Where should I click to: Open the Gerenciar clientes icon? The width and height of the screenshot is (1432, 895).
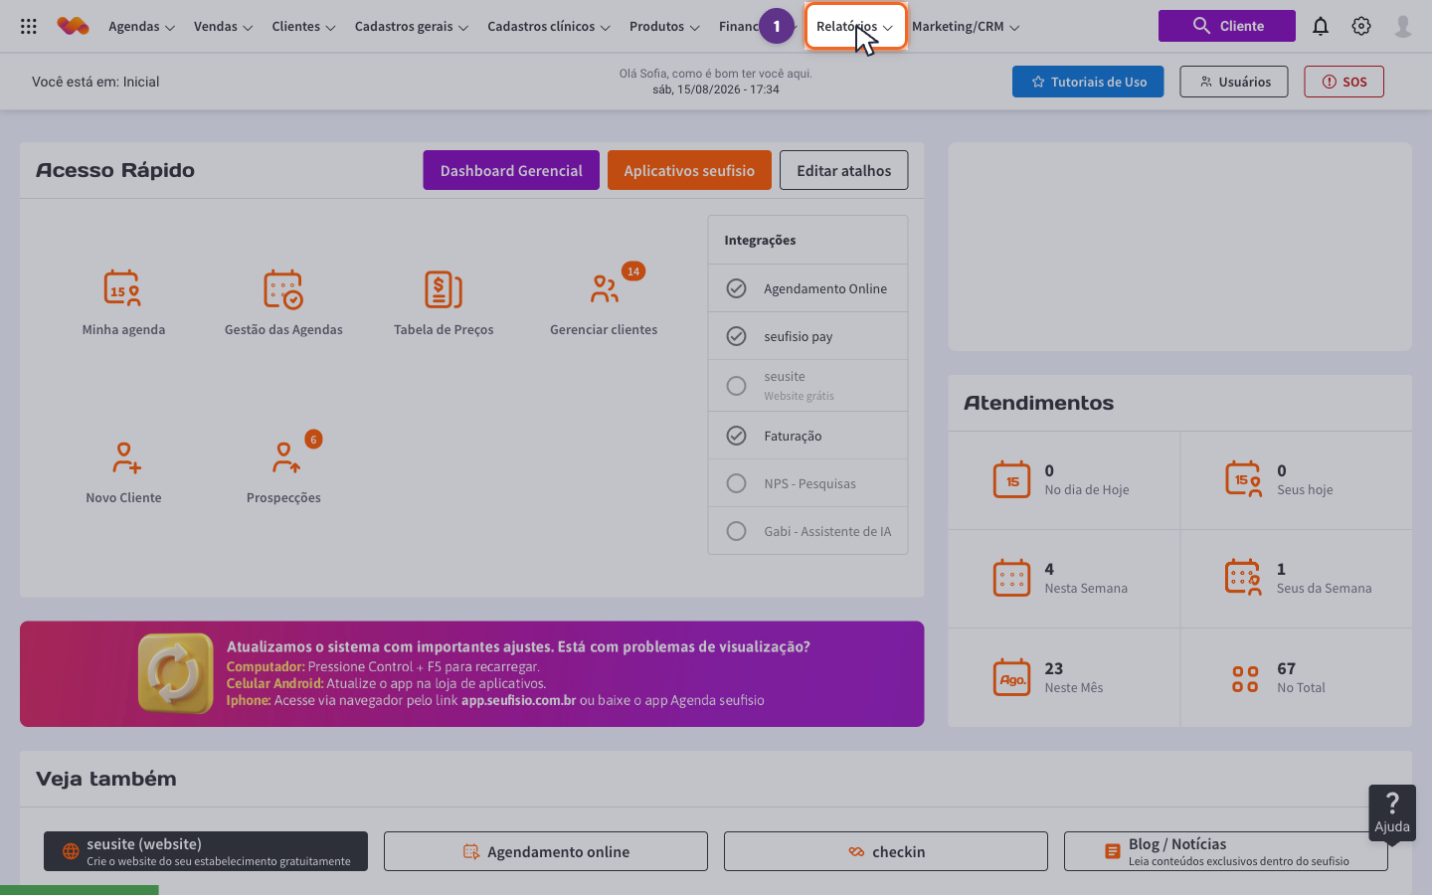click(x=605, y=288)
